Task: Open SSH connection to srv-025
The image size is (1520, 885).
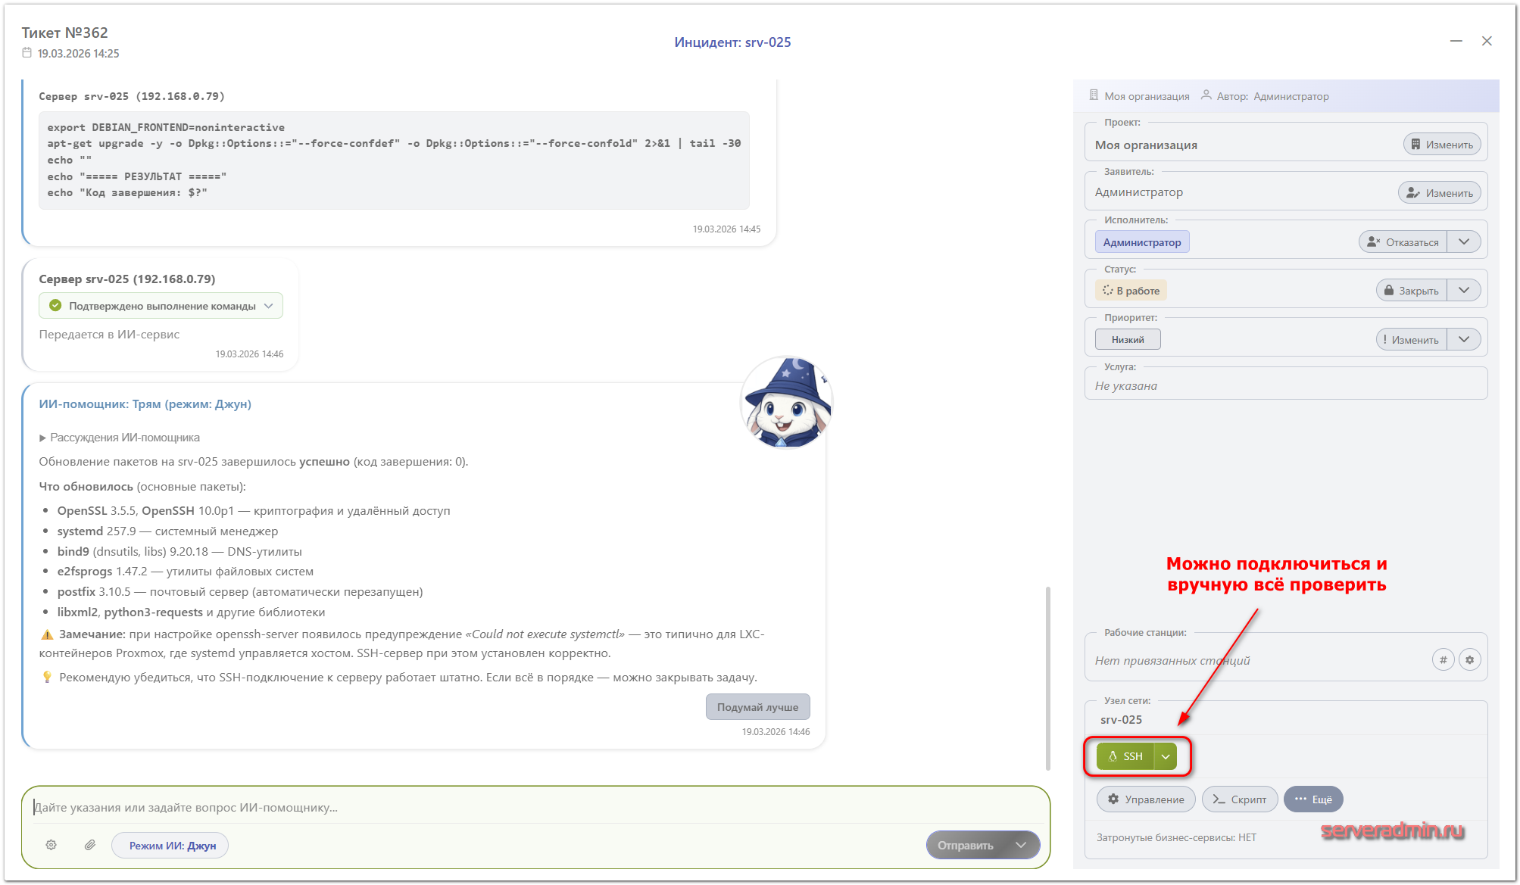Action: point(1125,756)
